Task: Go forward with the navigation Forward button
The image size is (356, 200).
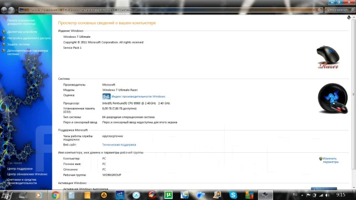Action: click(11, 10)
